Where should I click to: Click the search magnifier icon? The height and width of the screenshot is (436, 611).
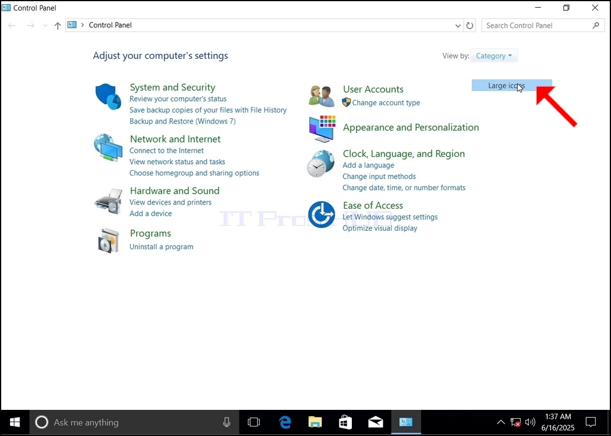[x=596, y=26]
